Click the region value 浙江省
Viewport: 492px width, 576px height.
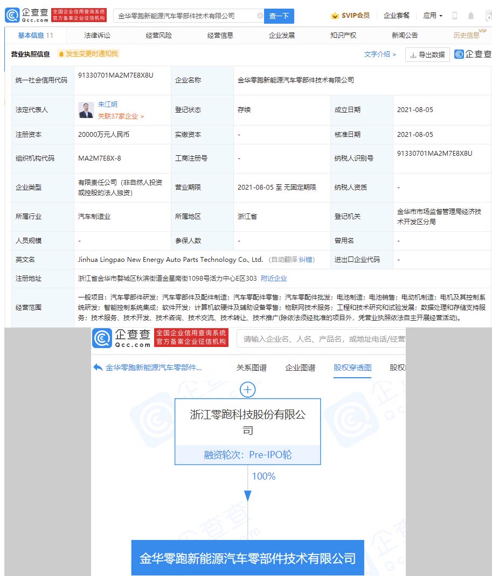(x=247, y=217)
